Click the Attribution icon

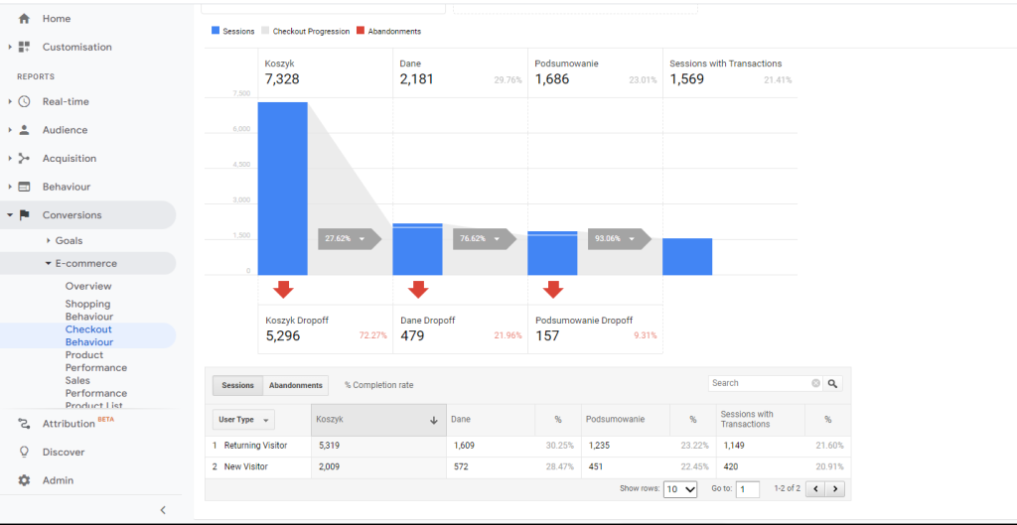[x=24, y=424]
